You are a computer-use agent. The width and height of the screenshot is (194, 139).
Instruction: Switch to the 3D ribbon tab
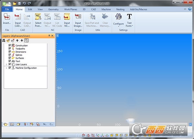click(84, 9)
